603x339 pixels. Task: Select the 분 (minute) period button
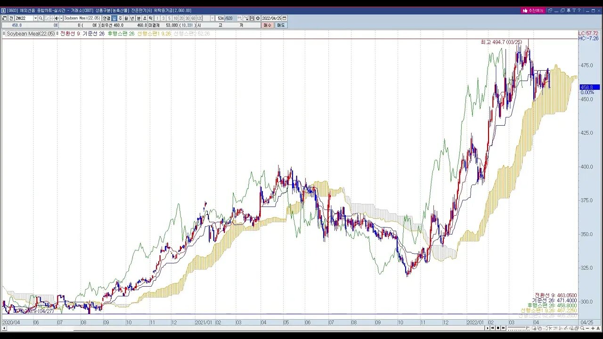point(139,18)
